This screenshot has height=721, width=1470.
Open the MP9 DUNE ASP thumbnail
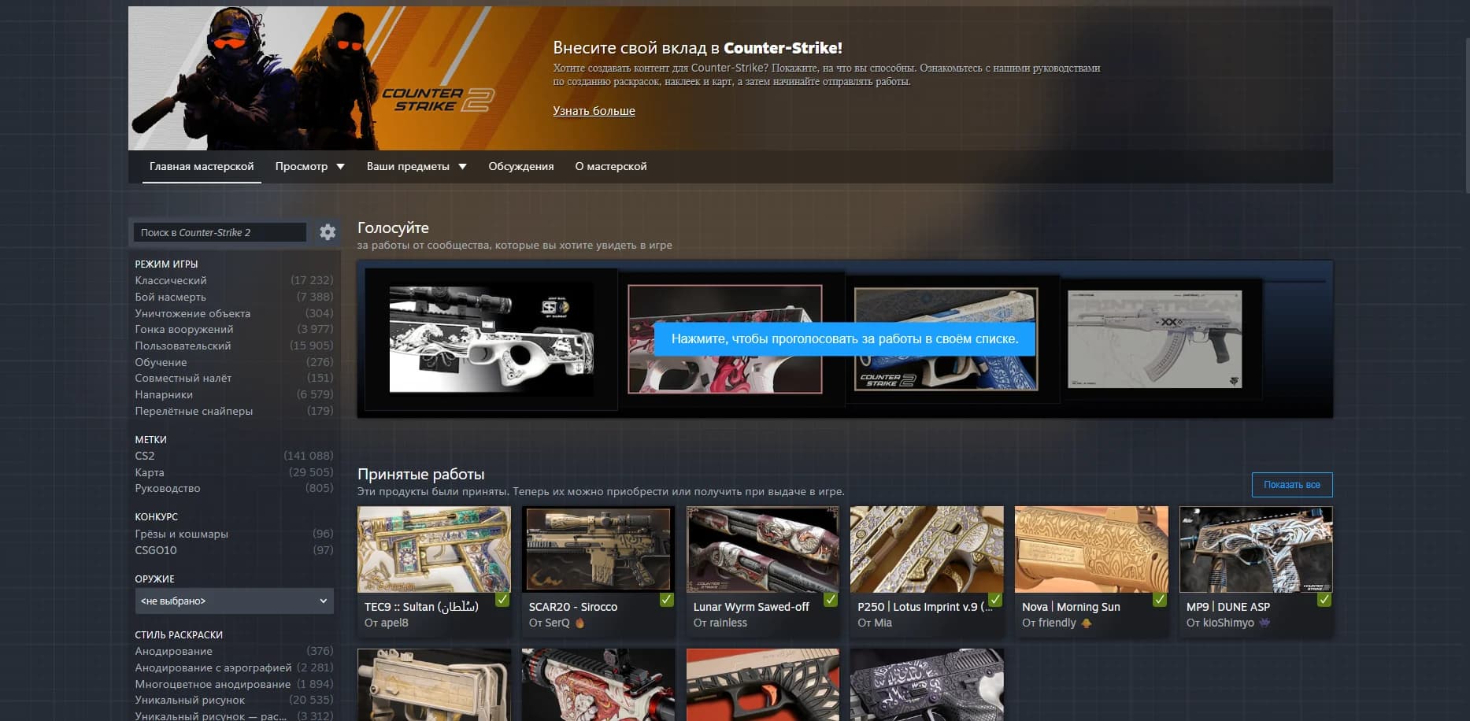(1256, 549)
